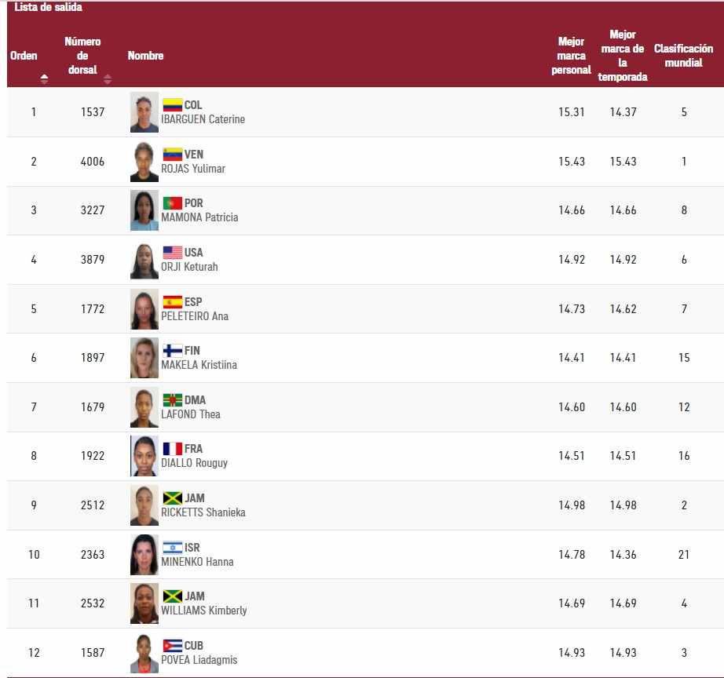Viewport: 724px width, 678px height.
Task: Sort by Número de dorsal arrow
Action: [x=108, y=79]
